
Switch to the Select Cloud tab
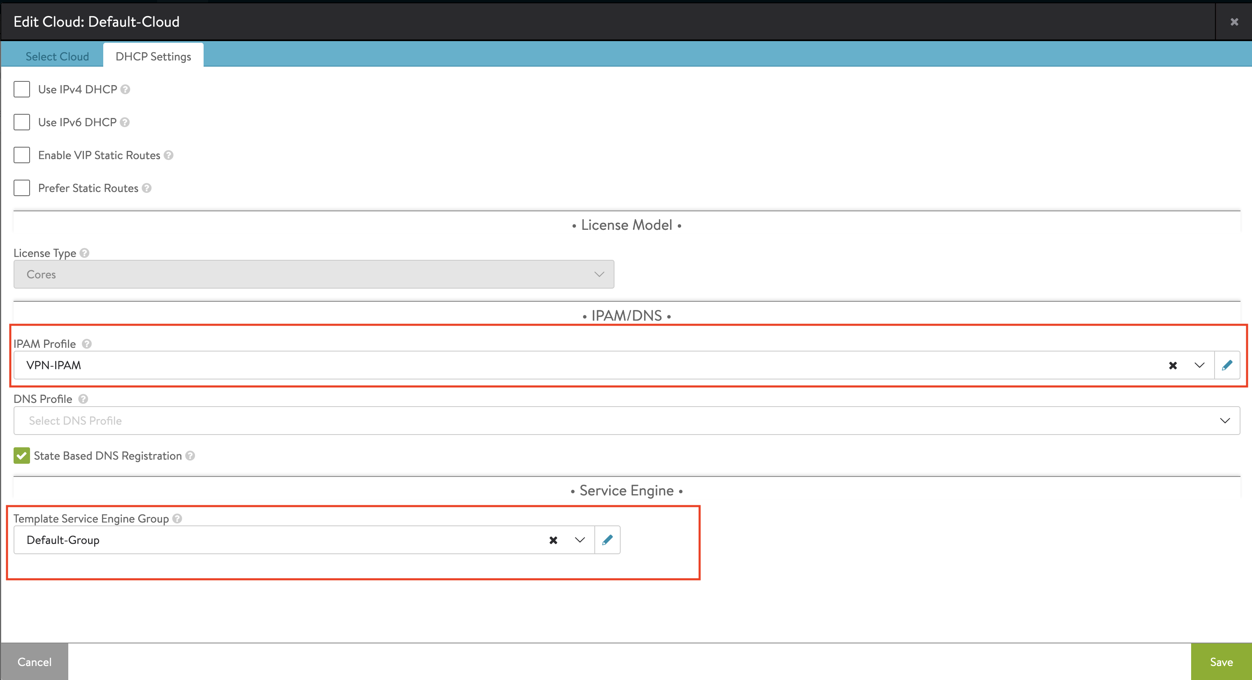[x=57, y=56]
